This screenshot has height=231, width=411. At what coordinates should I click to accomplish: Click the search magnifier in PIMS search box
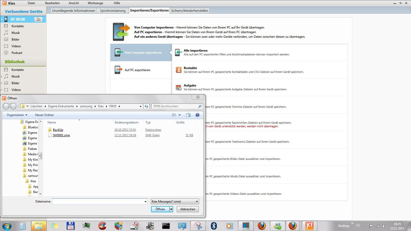click(200, 106)
